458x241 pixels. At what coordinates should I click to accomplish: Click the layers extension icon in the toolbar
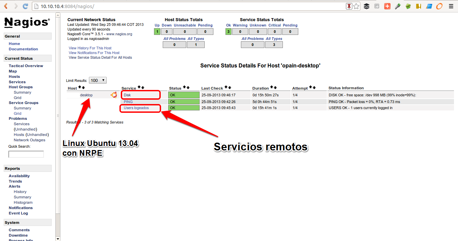[x=366, y=6]
